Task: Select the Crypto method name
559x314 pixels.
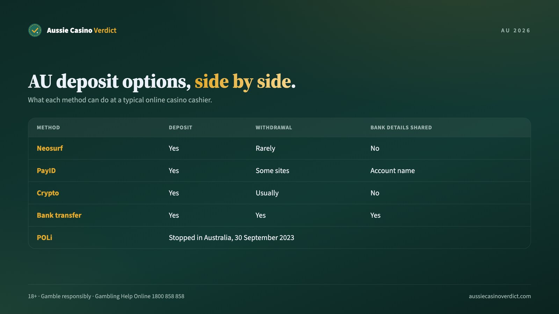Action: [48, 193]
